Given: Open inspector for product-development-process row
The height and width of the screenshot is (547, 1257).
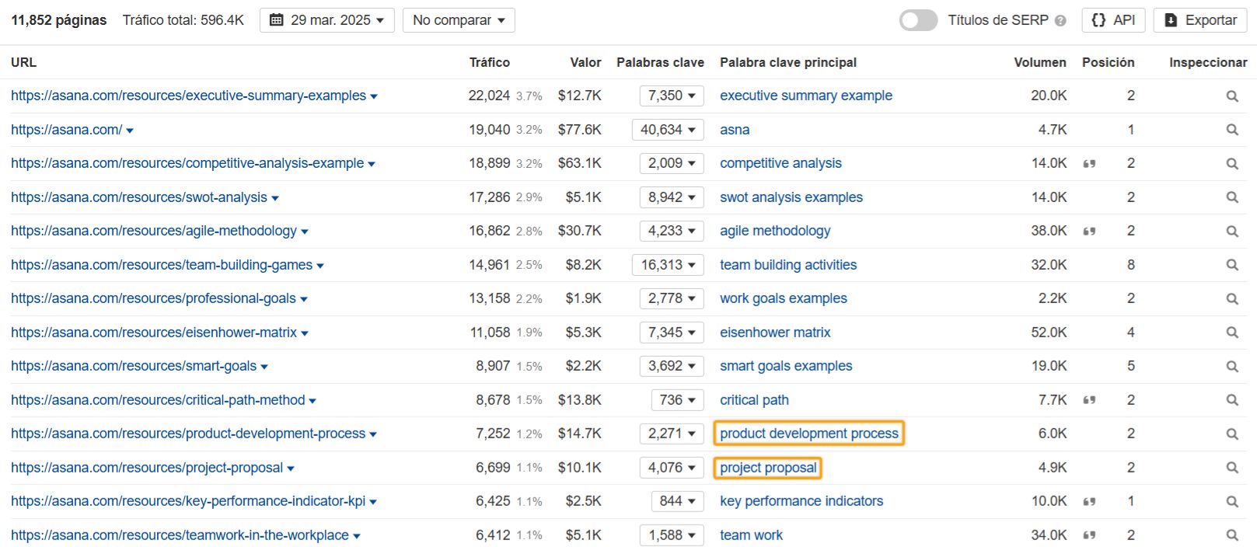Looking at the screenshot, I should click(1232, 434).
